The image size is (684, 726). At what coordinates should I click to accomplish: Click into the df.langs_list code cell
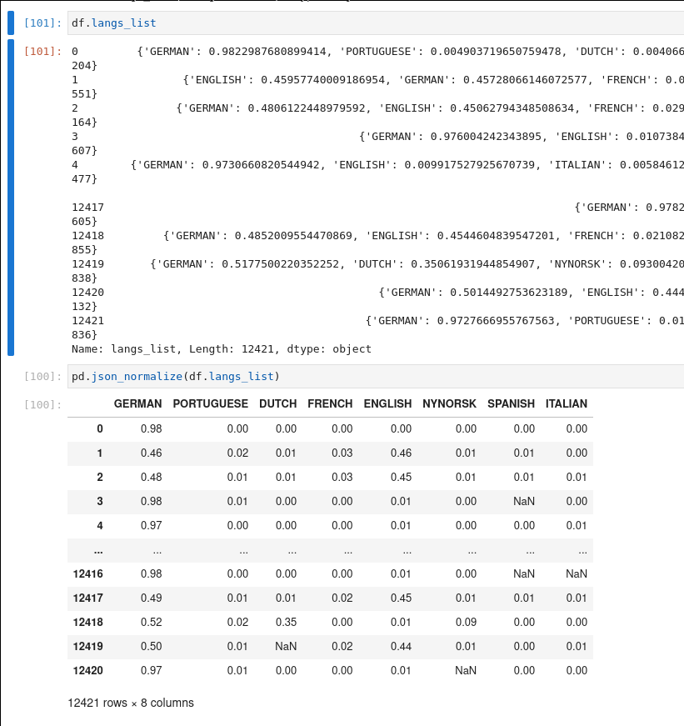[375, 23]
